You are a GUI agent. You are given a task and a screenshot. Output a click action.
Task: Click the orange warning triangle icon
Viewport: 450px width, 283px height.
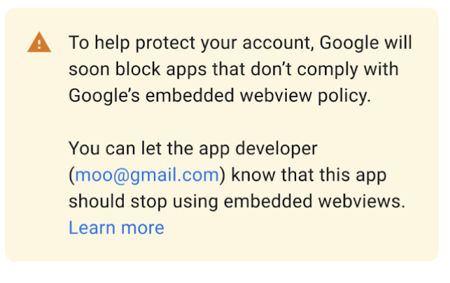[39, 42]
